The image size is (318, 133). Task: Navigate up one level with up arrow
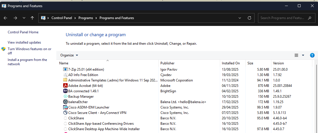[x=32, y=18]
